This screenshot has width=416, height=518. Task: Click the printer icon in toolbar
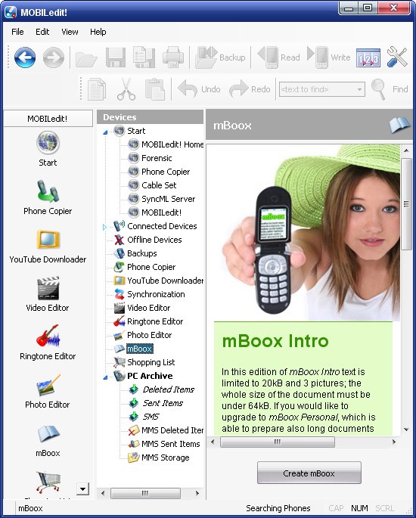tap(173, 57)
